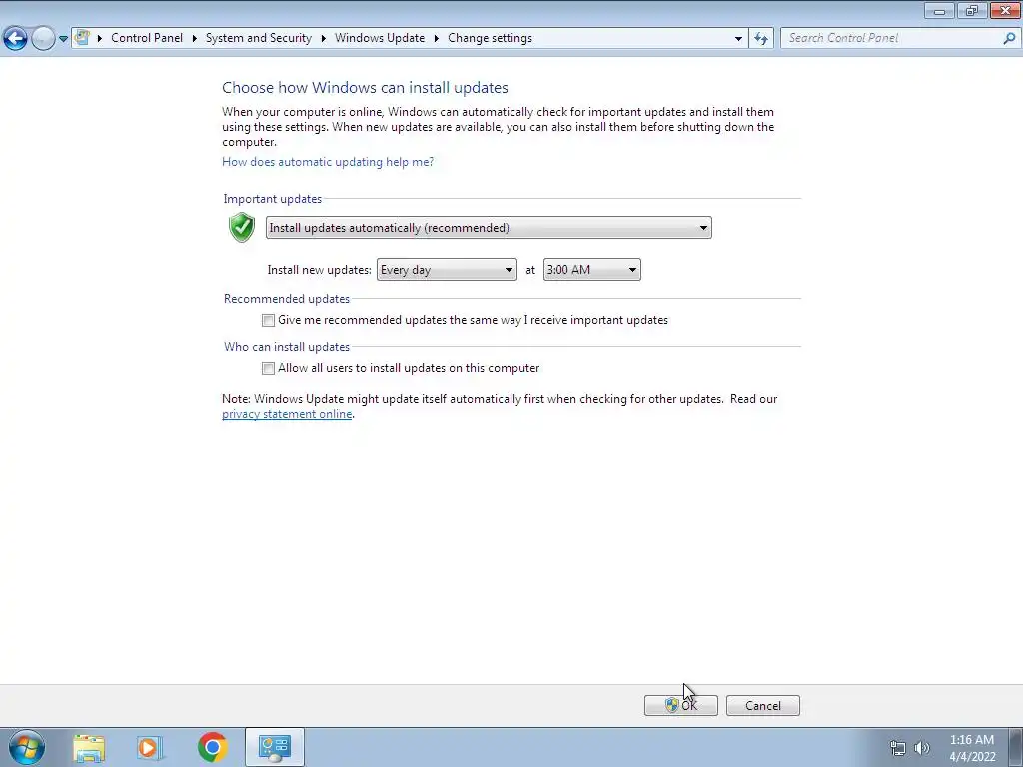Open the recent pages dropdown arrow
Screen dimensions: 1023x767
[63, 39]
